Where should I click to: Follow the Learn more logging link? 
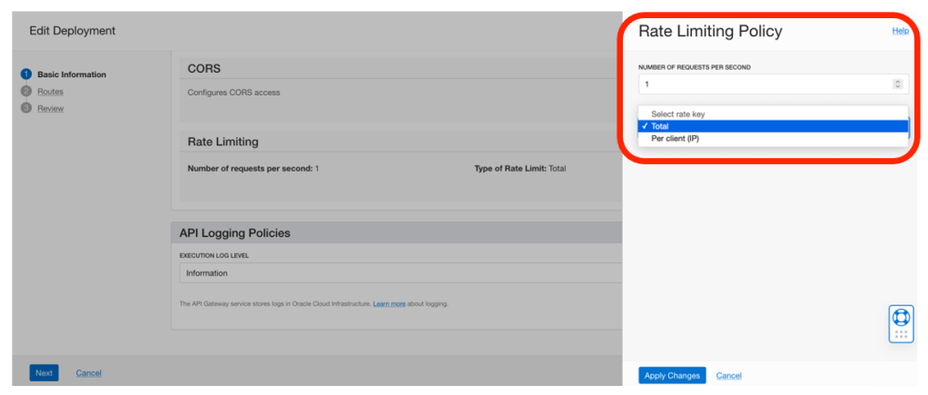point(389,303)
